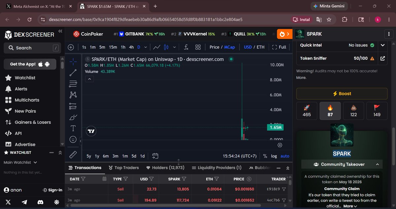Select the 15m timeframe

[x=113, y=47]
